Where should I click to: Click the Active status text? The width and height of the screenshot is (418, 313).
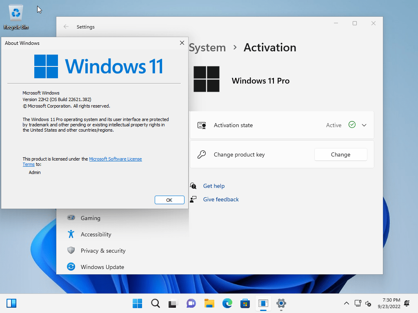[x=334, y=125]
